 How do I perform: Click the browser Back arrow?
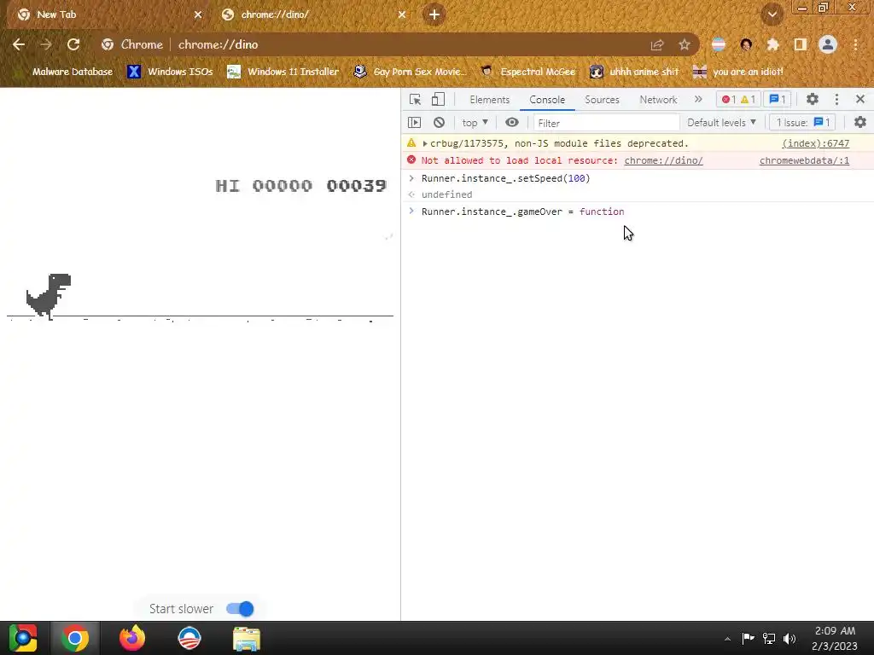pos(19,44)
